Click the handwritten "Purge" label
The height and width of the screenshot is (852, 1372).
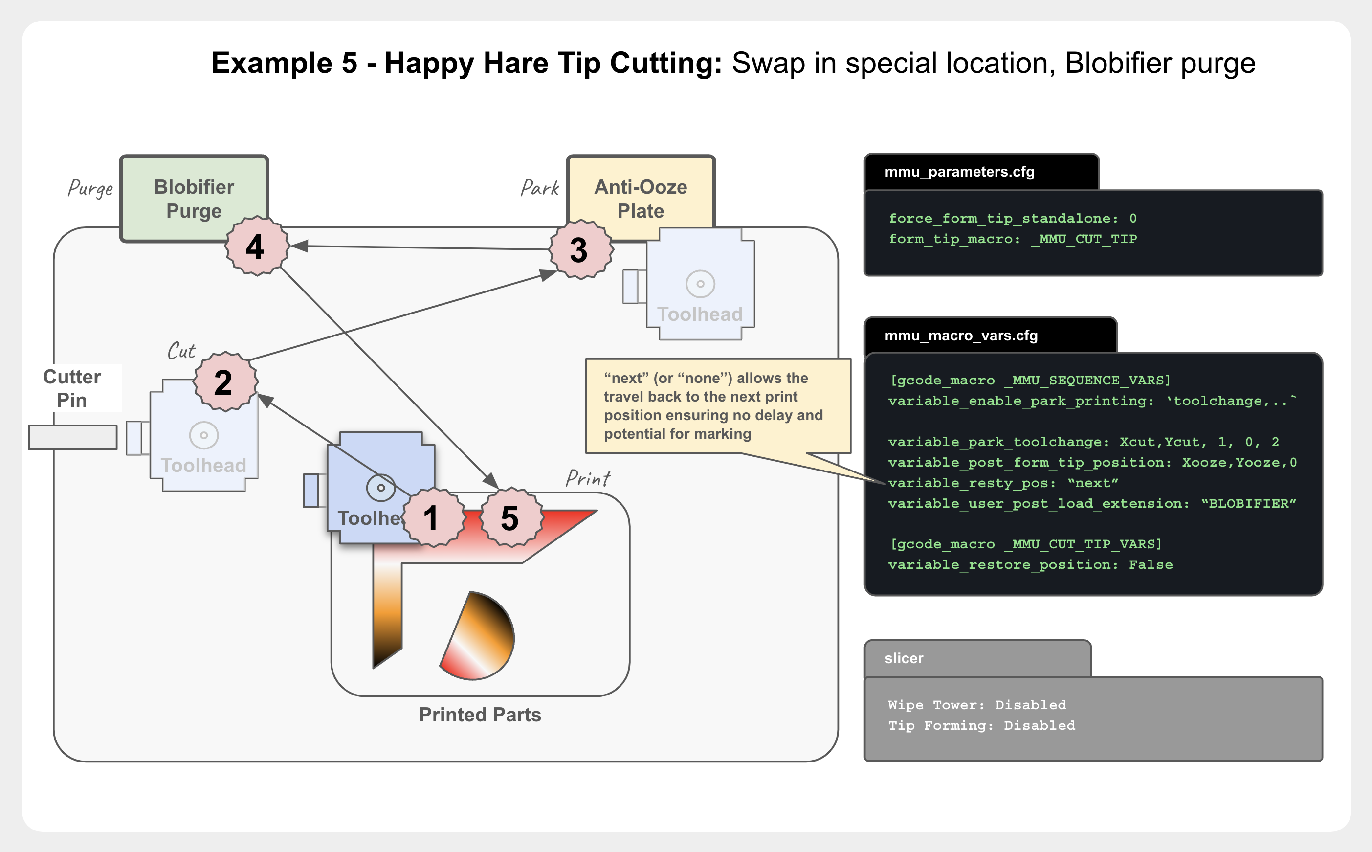pos(90,188)
